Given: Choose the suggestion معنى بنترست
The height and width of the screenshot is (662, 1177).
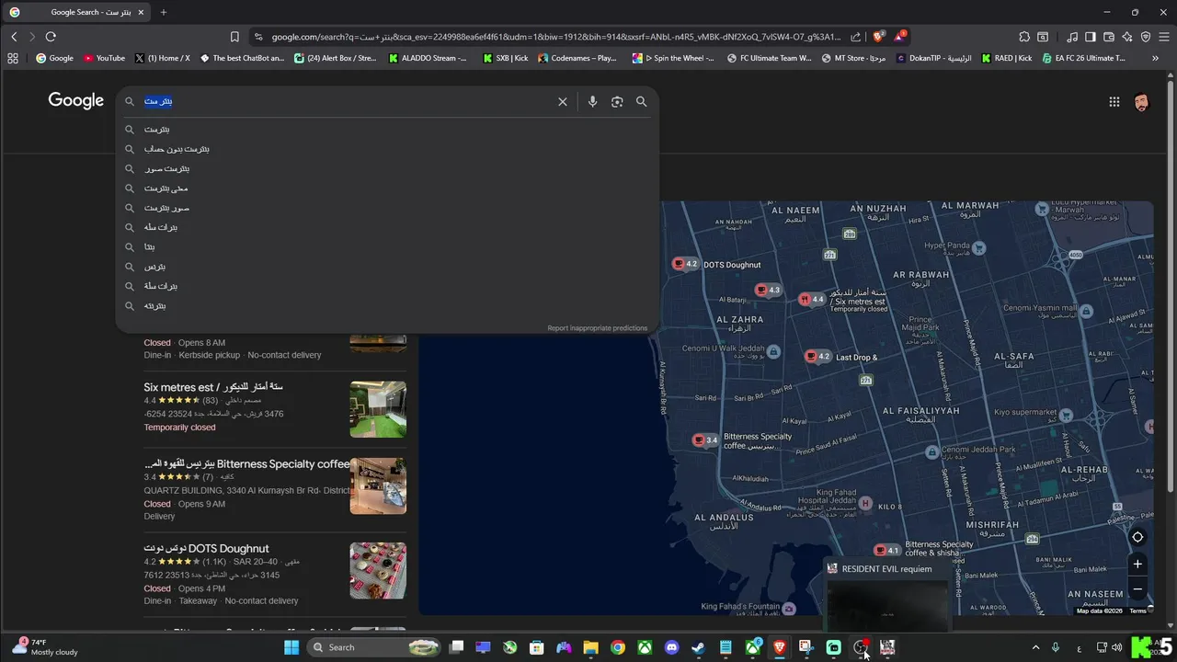Looking at the screenshot, I should point(386,188).
